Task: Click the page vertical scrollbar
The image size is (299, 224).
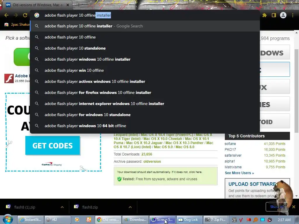Action: (296, 91)
